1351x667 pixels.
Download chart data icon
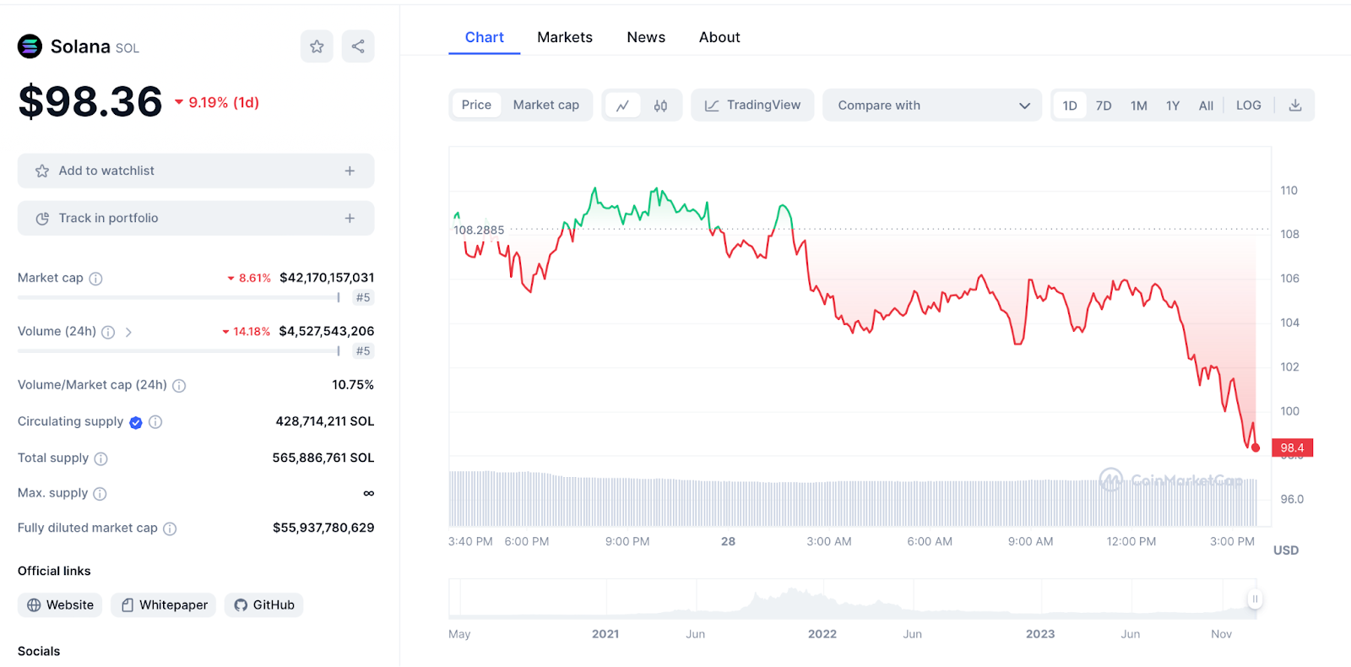[1295, 106]
